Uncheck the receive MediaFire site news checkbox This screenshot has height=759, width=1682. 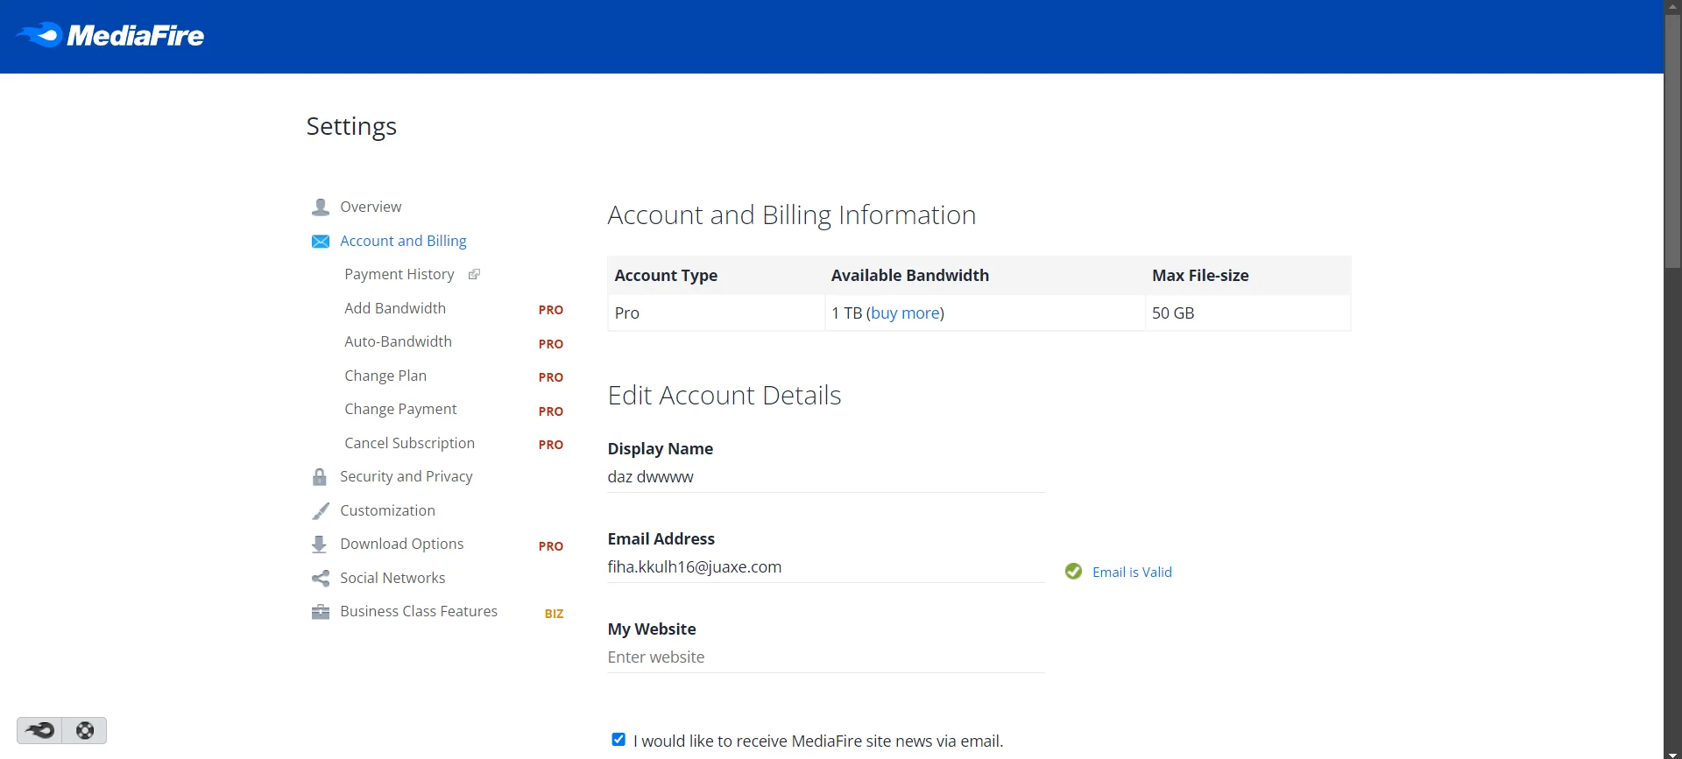point(618,740)
